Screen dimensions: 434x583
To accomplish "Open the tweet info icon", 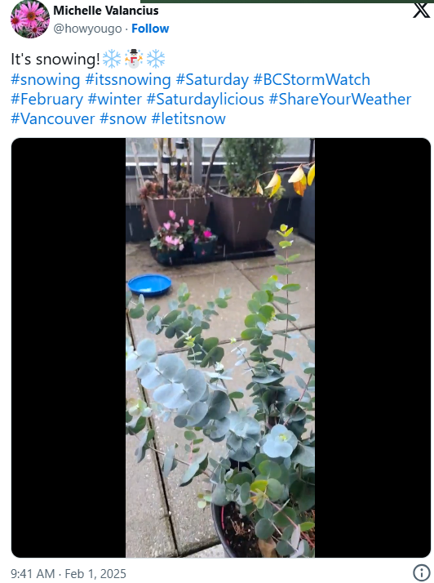I will 422,572.
